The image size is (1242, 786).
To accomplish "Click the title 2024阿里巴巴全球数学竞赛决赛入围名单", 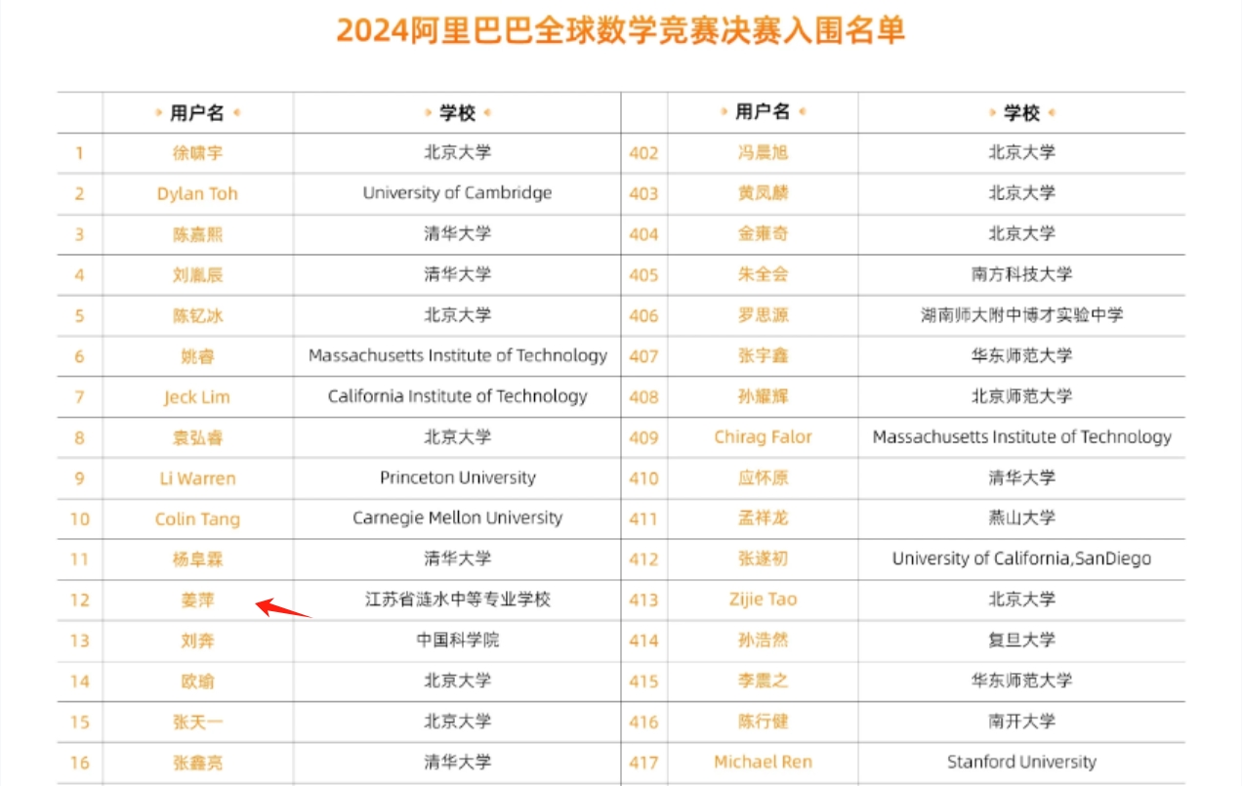I will pyautogui.click(x=621, y=29).
